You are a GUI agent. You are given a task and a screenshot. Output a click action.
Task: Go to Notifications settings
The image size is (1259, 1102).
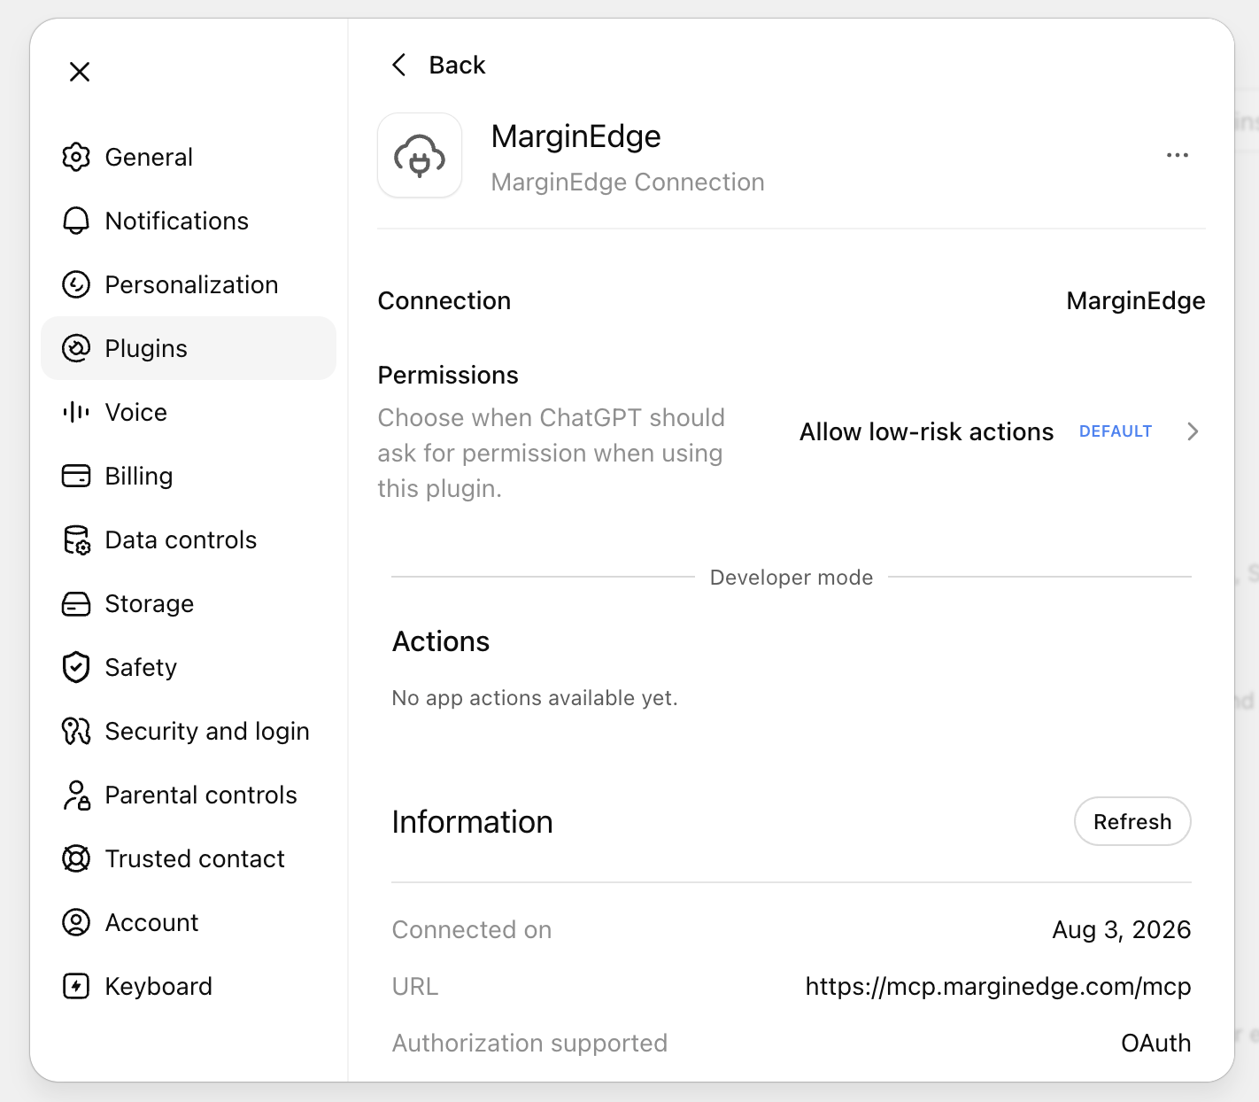(189, 221)
